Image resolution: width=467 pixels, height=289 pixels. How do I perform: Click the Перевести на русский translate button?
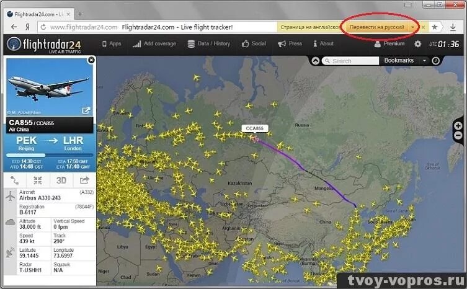point(376,27)
